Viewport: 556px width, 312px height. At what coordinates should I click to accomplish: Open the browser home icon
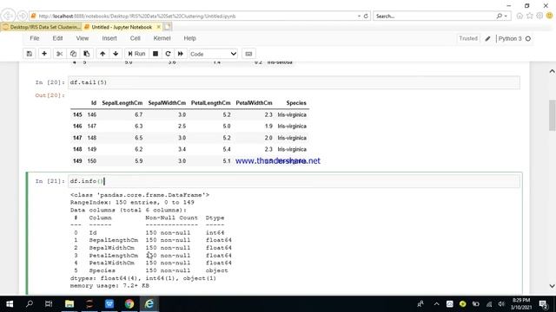[520, 16]
